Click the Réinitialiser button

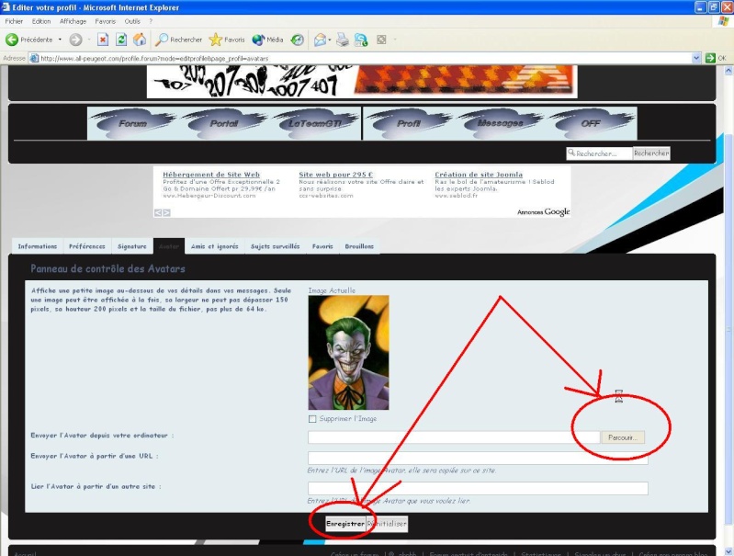387,524
